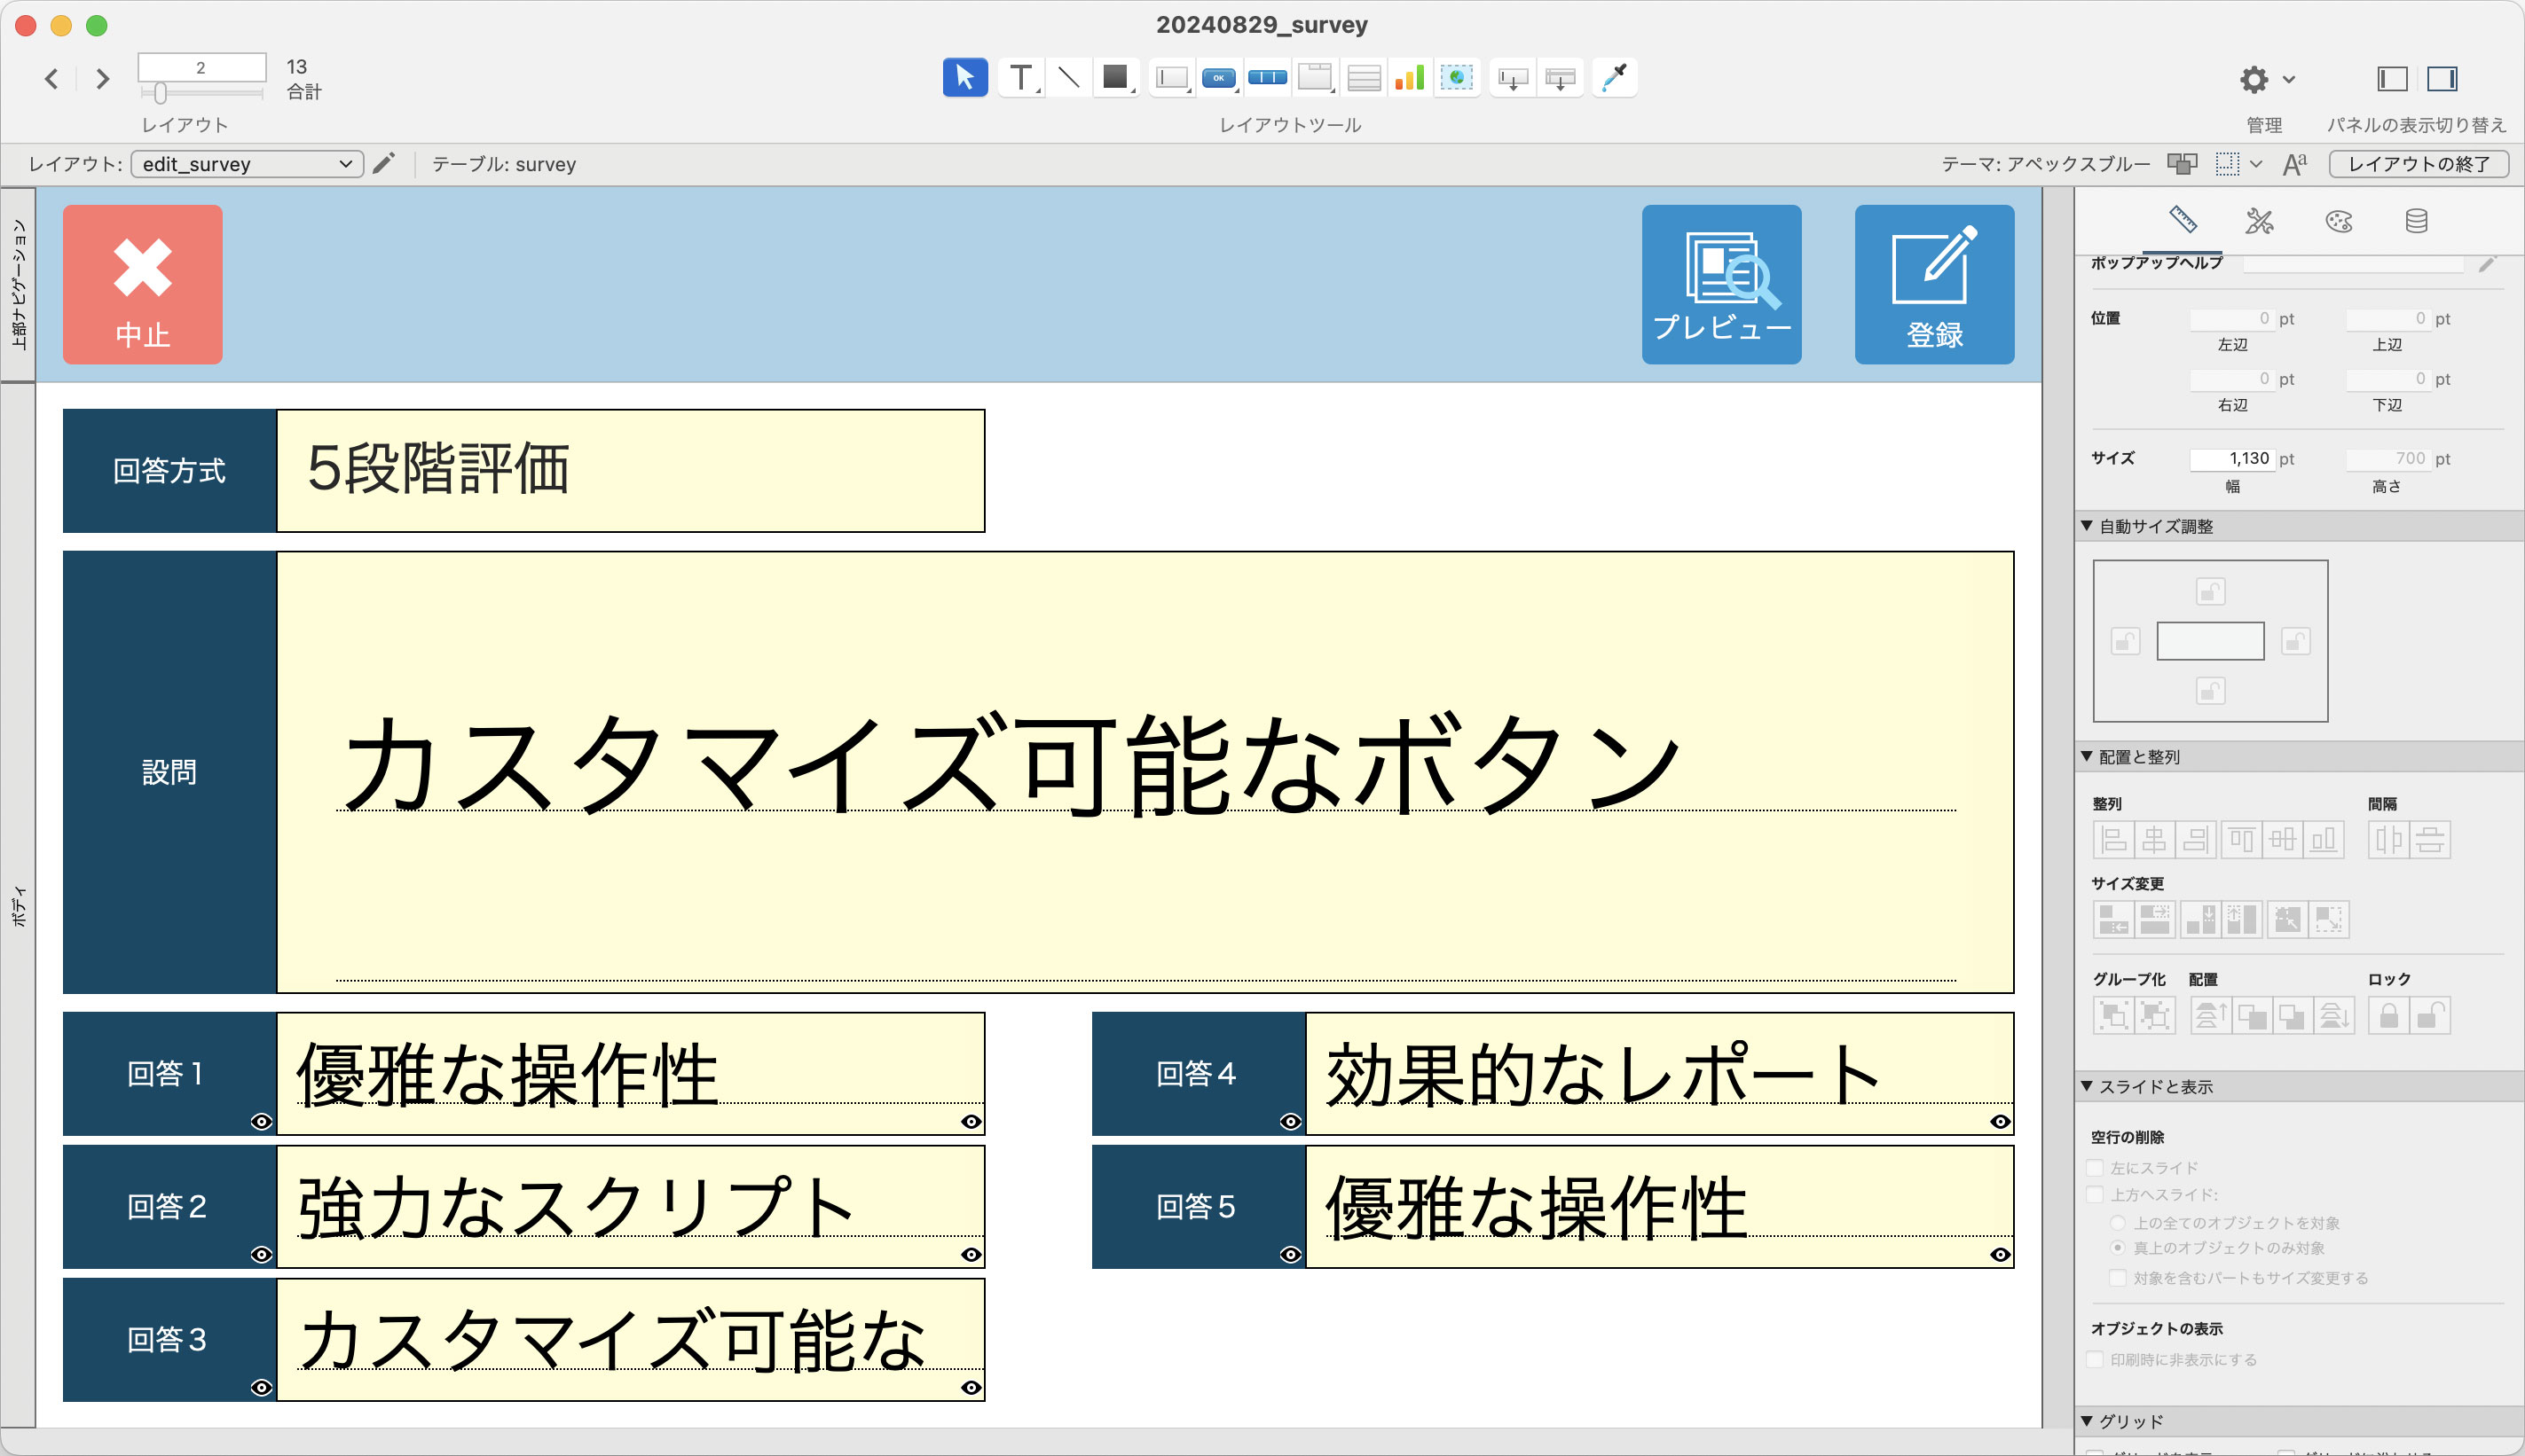Select the pointer selection tool

point(964,77)
